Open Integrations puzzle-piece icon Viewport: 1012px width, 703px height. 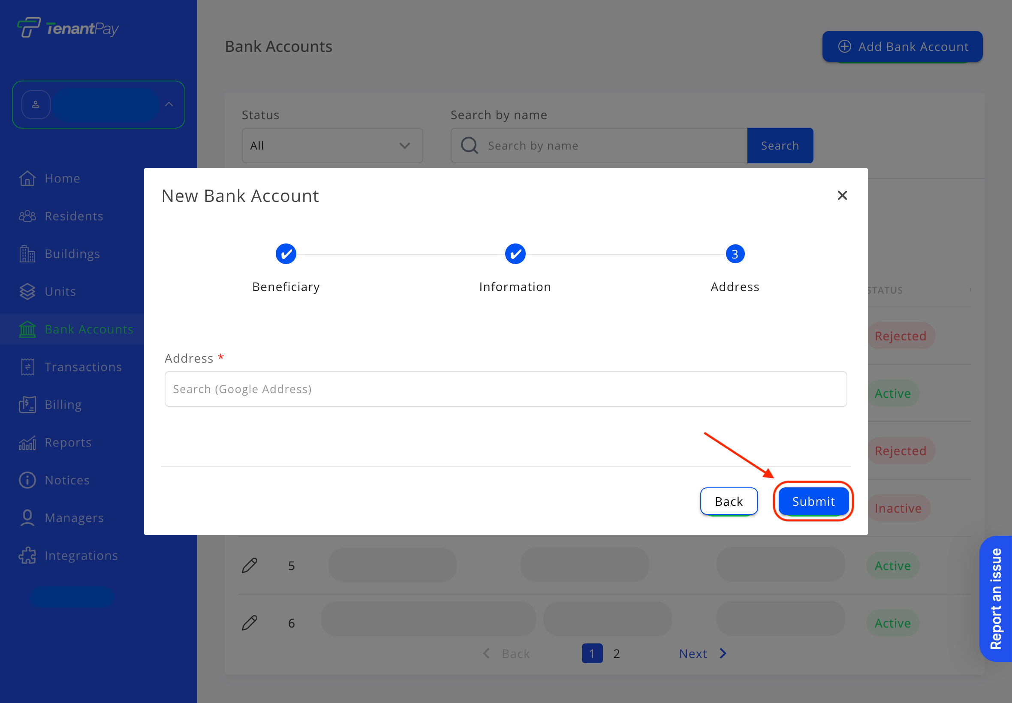(x=27, y=556)
